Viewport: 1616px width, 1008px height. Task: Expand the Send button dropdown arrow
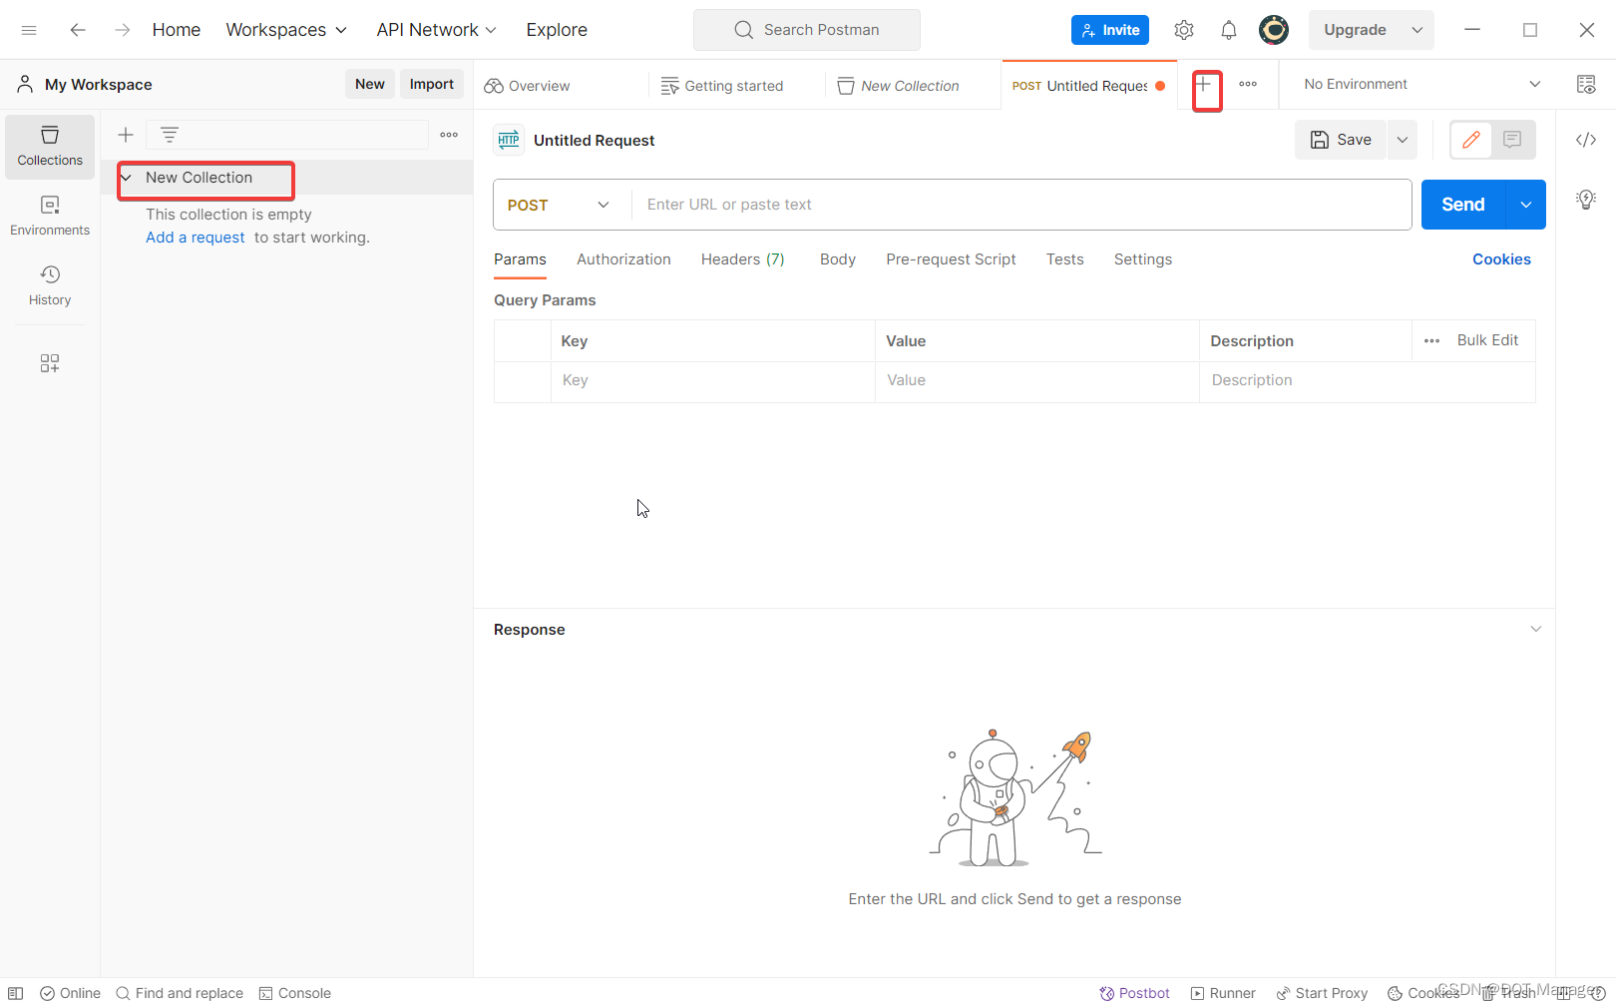coord(1526,205)
